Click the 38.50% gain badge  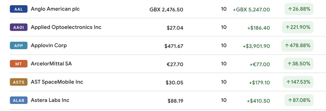pos(299,64)
